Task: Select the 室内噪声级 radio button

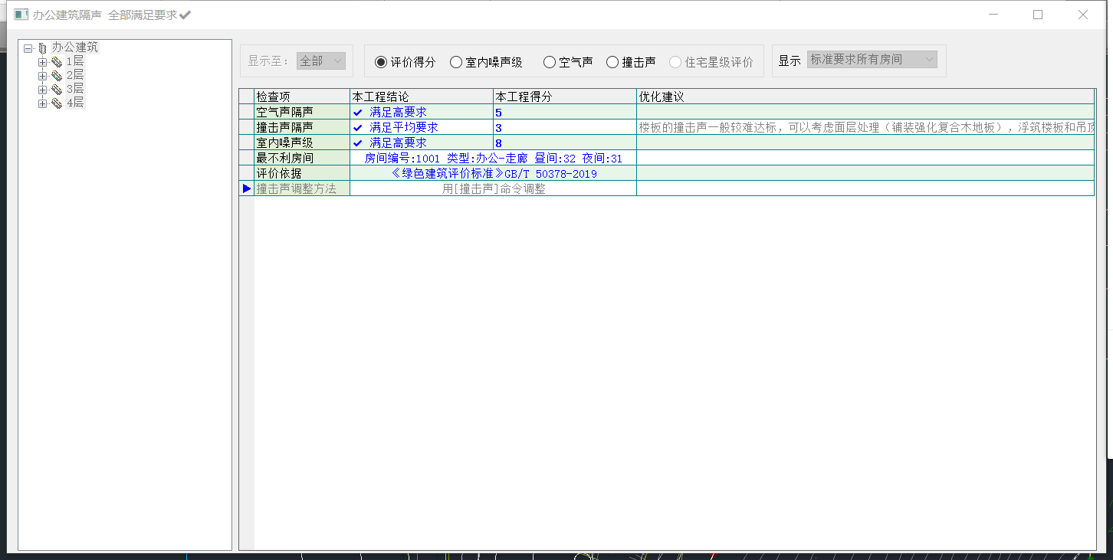Action: click(456, 62)
